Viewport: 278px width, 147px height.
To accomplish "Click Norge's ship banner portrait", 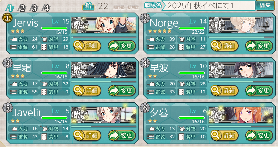I will pos(241,25).
